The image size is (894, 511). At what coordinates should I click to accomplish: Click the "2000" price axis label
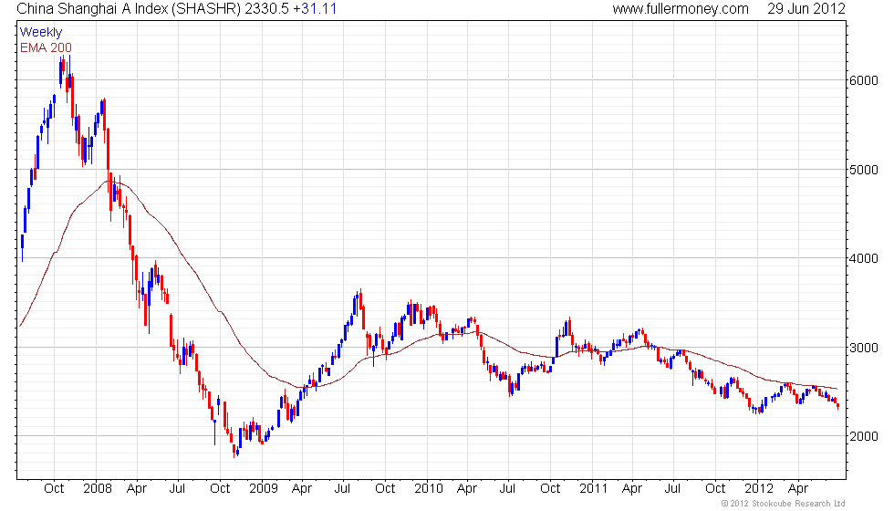pyautogui.click(x=863, y=436)
